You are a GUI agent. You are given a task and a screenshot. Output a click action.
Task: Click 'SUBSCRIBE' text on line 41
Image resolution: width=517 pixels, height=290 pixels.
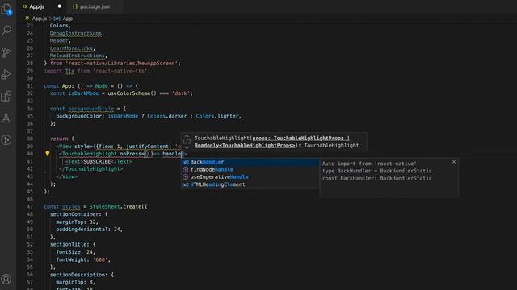[97, 161]
